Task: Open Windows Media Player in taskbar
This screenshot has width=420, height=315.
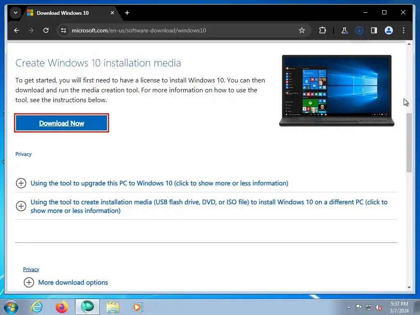Action: click(138, 307)
